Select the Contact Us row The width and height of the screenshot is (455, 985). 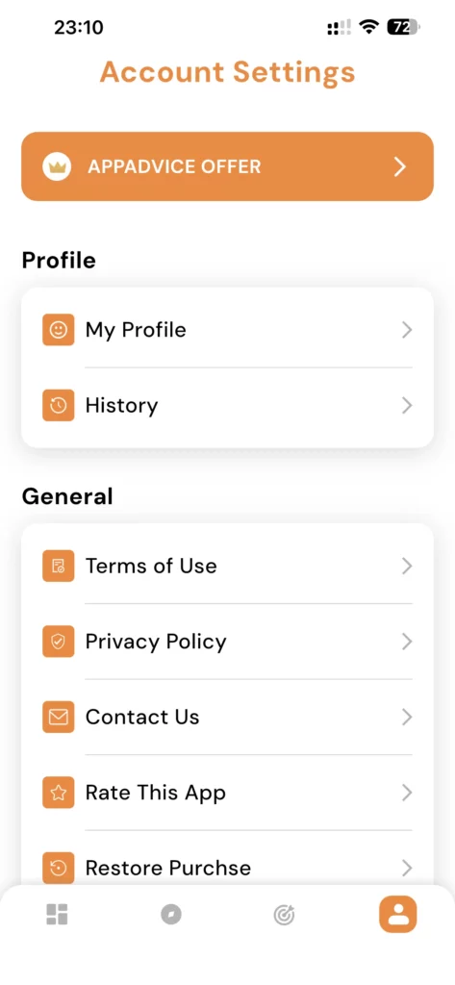[x=227, y=717]
